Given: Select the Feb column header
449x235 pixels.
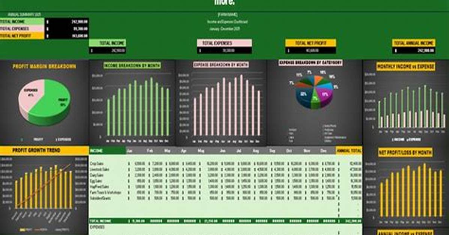Looking at the screenshot, I should (149, 150).
